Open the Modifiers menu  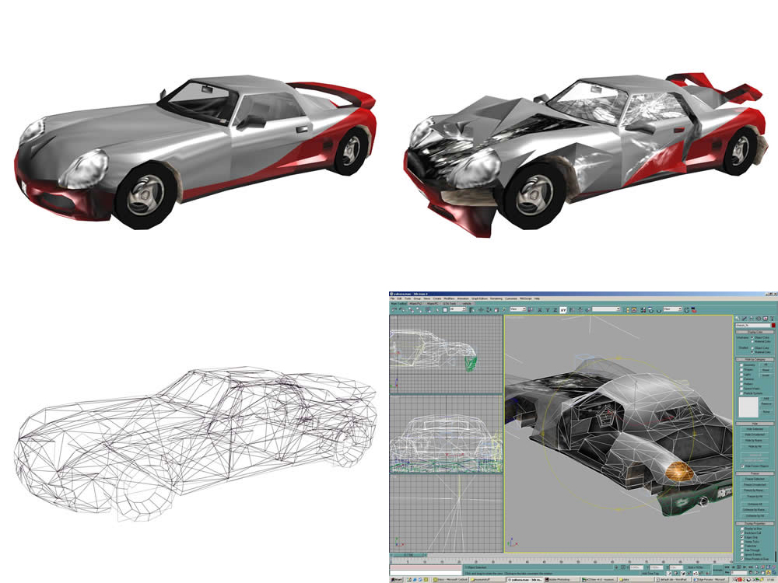point(449,298)
